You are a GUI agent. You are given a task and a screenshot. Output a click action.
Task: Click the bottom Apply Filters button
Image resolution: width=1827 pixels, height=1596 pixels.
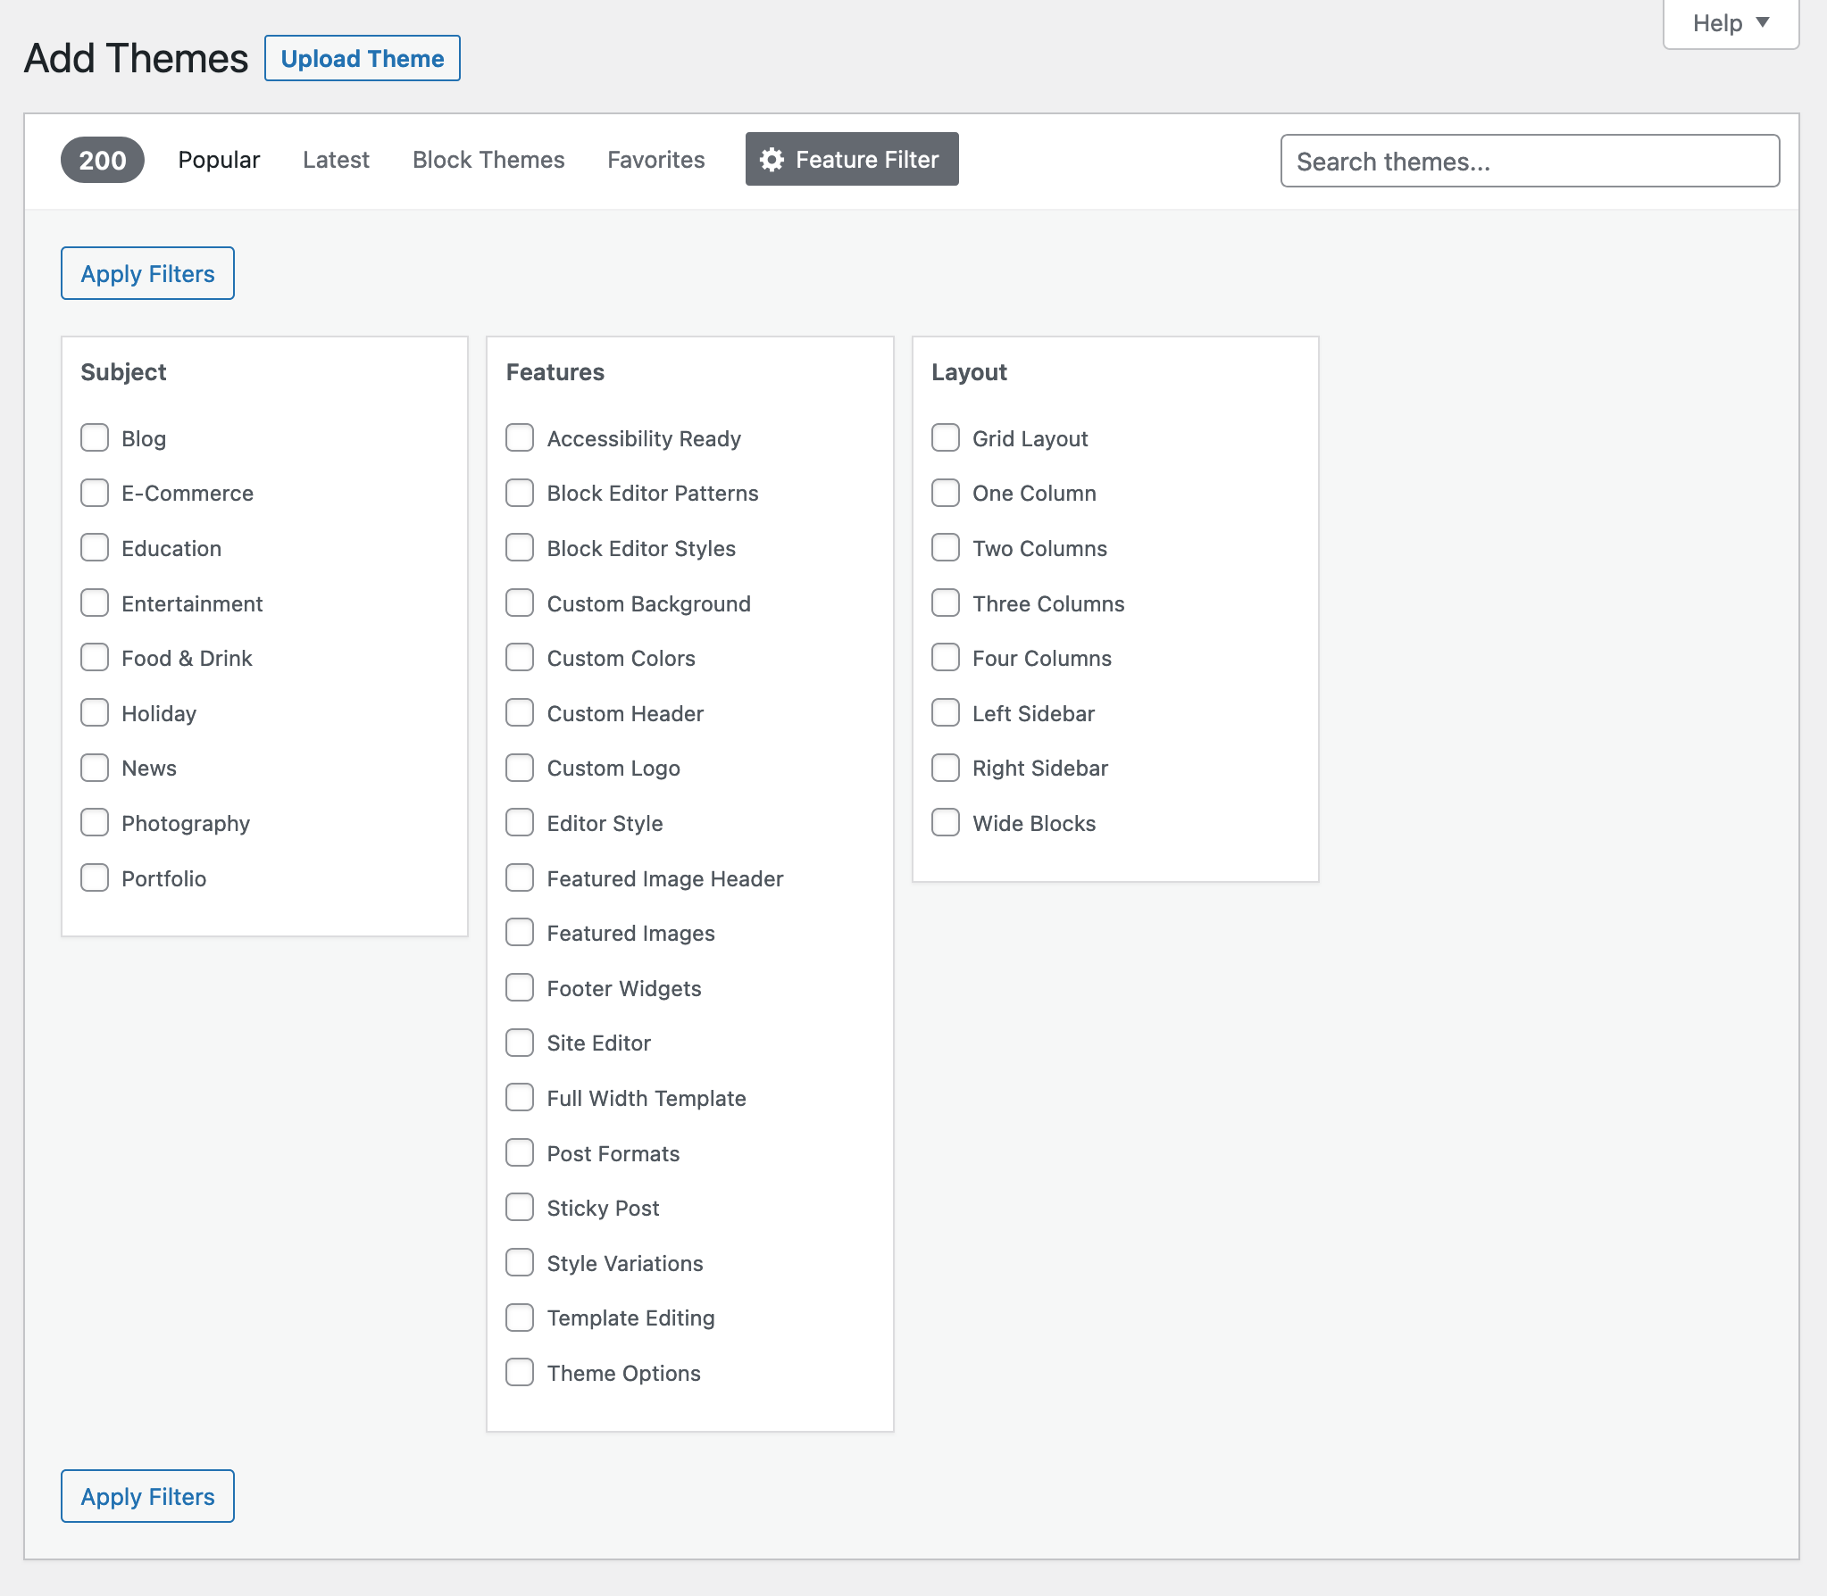(147, 1495)
